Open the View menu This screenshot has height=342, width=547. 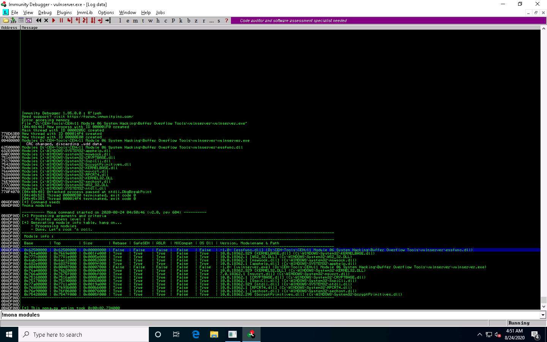(28, 13)
